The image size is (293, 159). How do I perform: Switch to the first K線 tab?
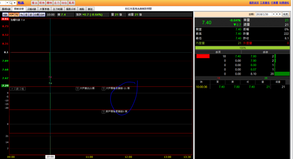tap(6, 9)
